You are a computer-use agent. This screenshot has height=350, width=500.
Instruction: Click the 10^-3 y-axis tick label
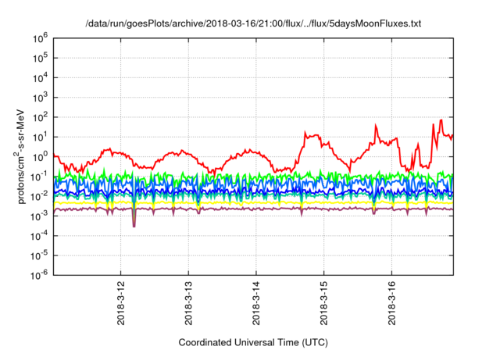coord(39,216)
